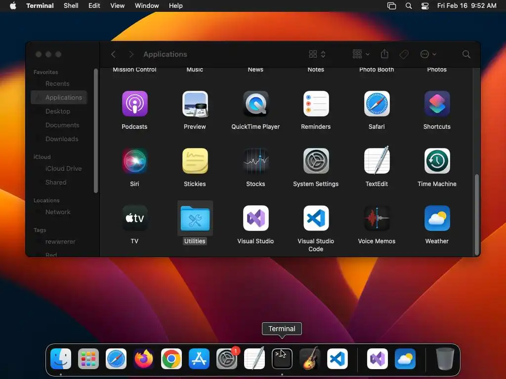The height and width of the screenshot is (379, 506).
Task: Click the Share toolbar button
Action: pos(384,54)
